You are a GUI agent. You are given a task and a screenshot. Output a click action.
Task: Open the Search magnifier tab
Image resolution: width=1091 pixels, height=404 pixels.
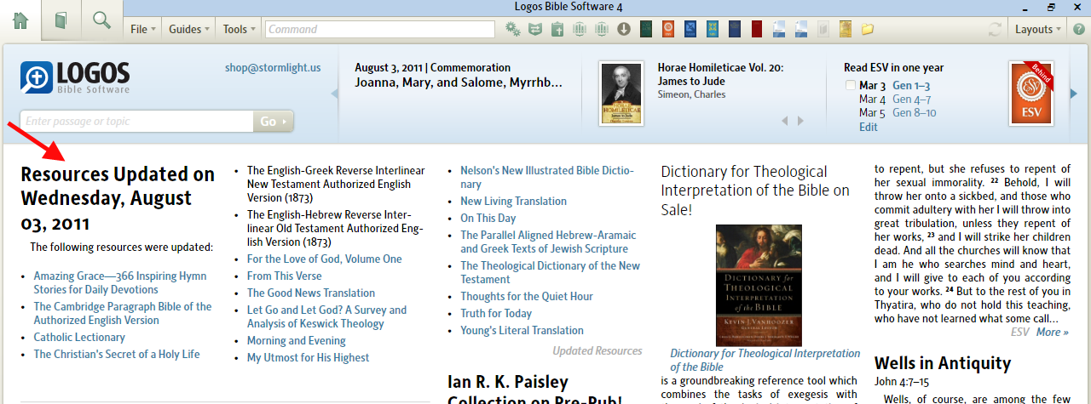[102, 21]
